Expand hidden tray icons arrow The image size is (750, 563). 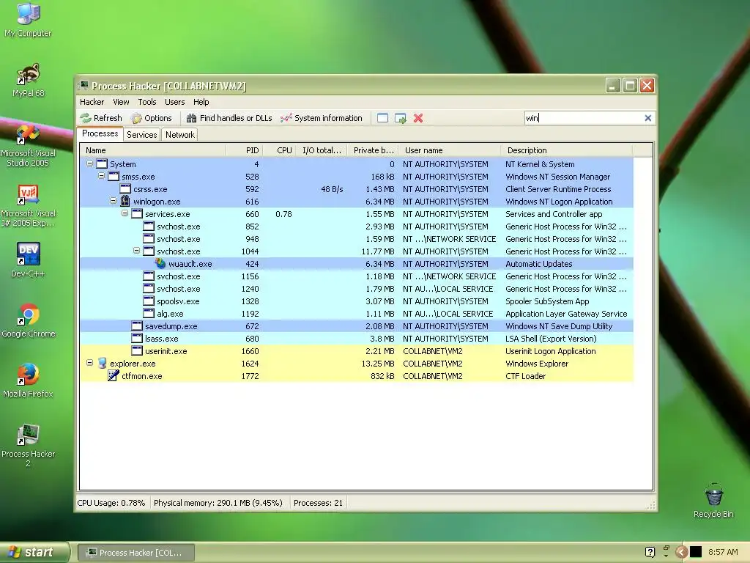pyautogui.click(x=681, y=553)
